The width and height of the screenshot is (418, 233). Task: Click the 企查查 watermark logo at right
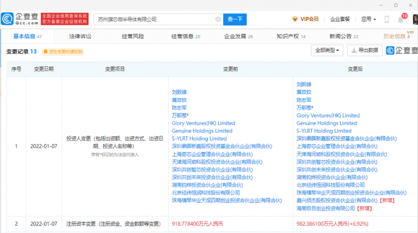(x=402, y=51)
